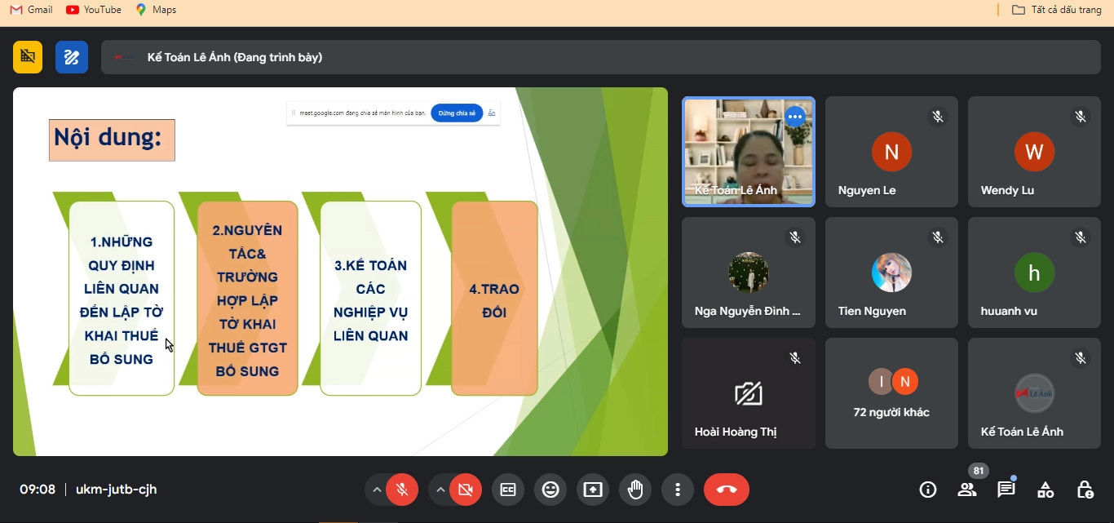Expand video settings arrow beside camera
The width and height of the screenshot is (1114, 523).
(440, 490)
